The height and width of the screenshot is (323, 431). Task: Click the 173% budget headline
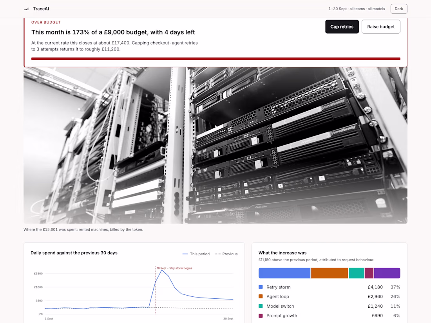pyautogui.click(x=113, y=32)
